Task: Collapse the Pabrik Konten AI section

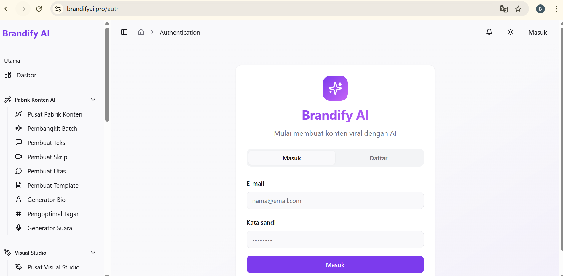Action: click(x=93, y=100)
